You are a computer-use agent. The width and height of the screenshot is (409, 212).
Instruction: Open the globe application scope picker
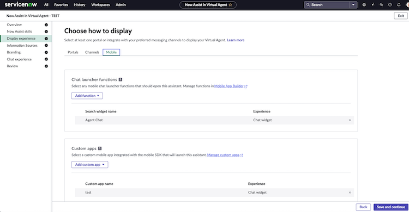364,5
